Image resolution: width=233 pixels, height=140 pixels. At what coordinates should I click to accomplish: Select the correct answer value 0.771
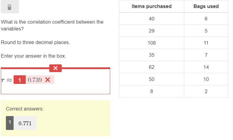tap(25, 123)
